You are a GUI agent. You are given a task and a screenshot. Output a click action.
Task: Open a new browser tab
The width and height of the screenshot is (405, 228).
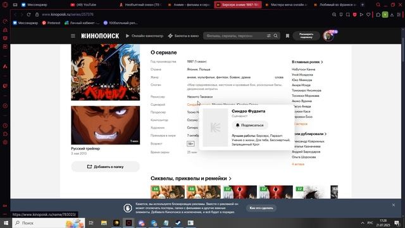pos(363,4)
